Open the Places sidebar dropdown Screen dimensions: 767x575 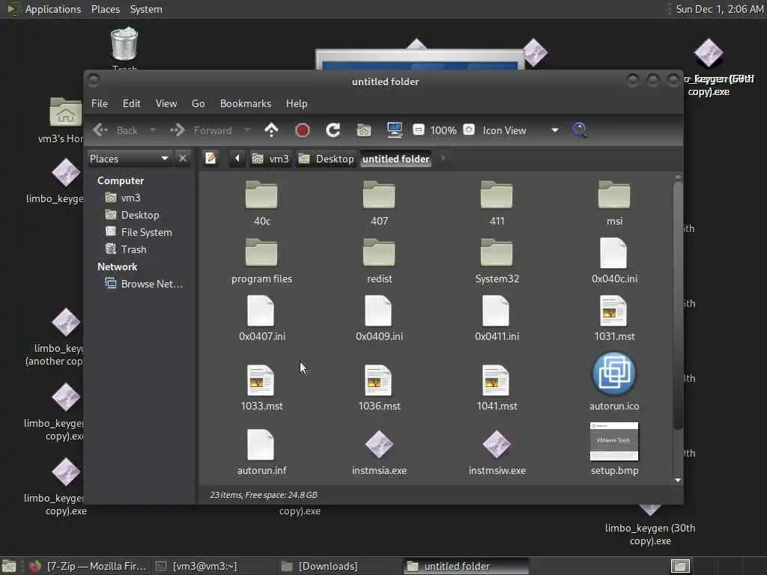(x=130, y=159)
